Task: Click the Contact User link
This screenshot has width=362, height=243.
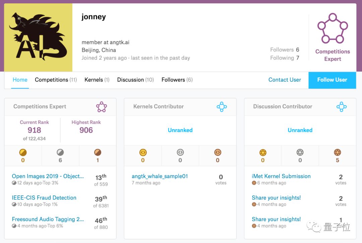Action: coord(285,80)
